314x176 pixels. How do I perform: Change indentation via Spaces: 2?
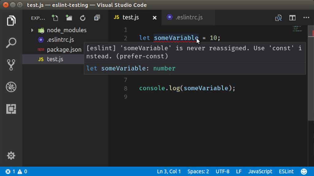point(198,171)
